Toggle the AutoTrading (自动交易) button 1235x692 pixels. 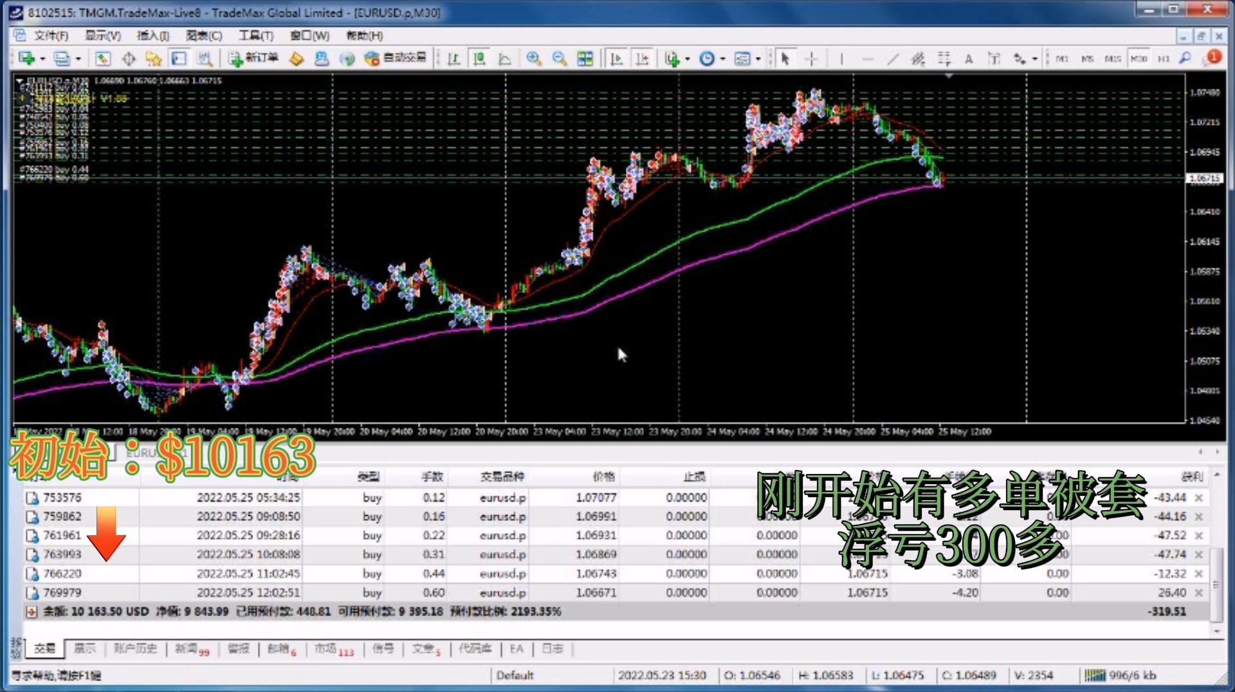[395, 59]
